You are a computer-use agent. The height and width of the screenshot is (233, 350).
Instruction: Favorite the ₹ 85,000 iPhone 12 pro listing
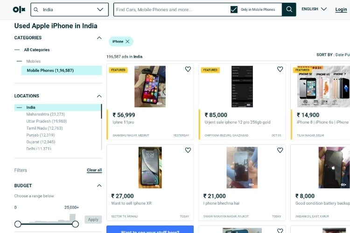tap(280, 69)
